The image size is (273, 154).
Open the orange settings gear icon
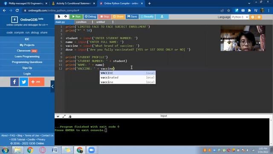click(259, 17)
